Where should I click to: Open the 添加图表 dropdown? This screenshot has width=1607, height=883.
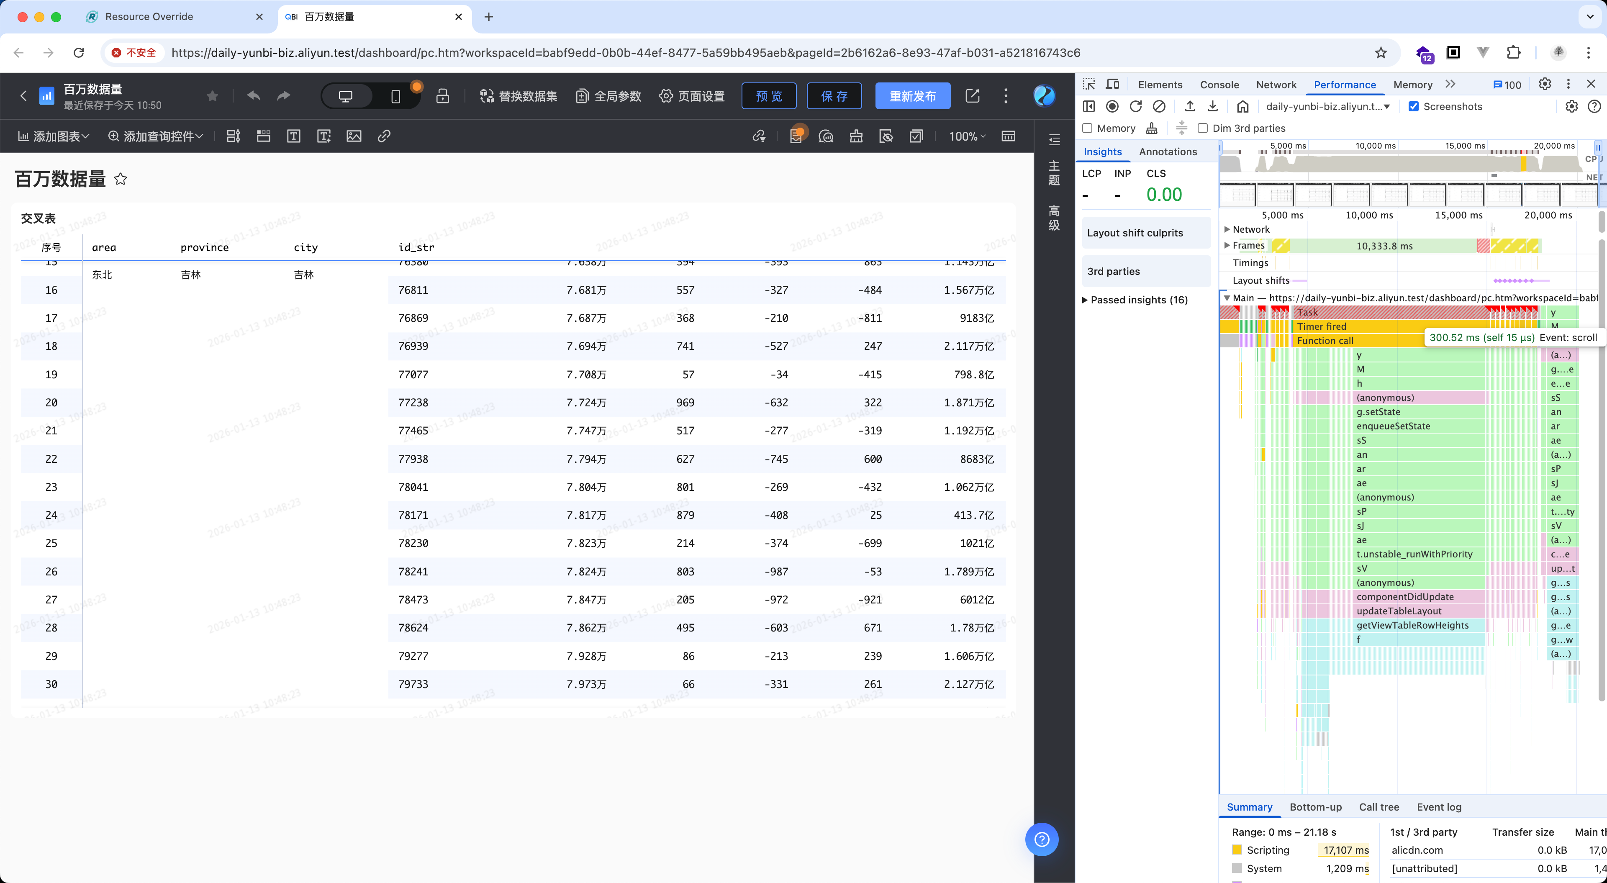54,136
